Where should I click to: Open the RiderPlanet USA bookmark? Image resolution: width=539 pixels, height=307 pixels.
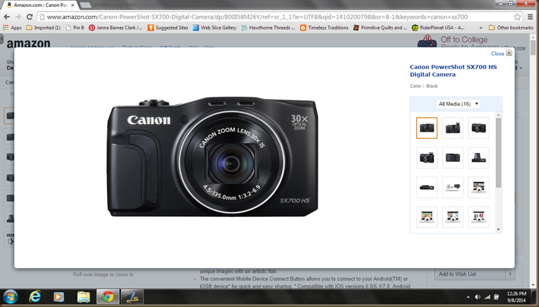439,28
